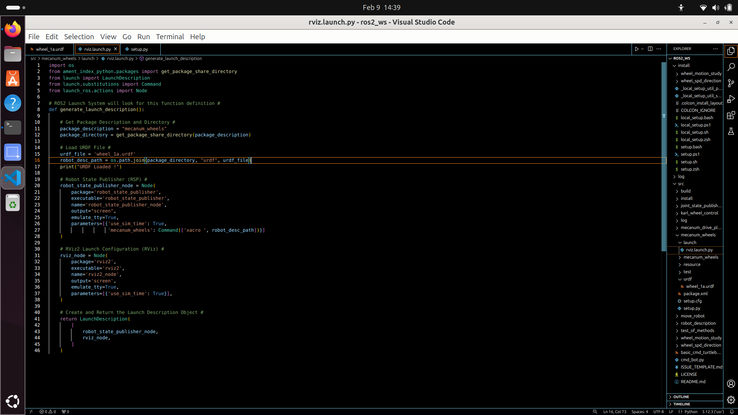
Task: Open the Run menu
Action: click(x=144, y=37)
